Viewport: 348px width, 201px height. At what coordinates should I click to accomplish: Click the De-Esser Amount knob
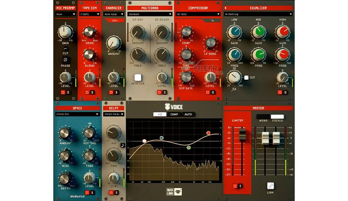pos(162,32)
